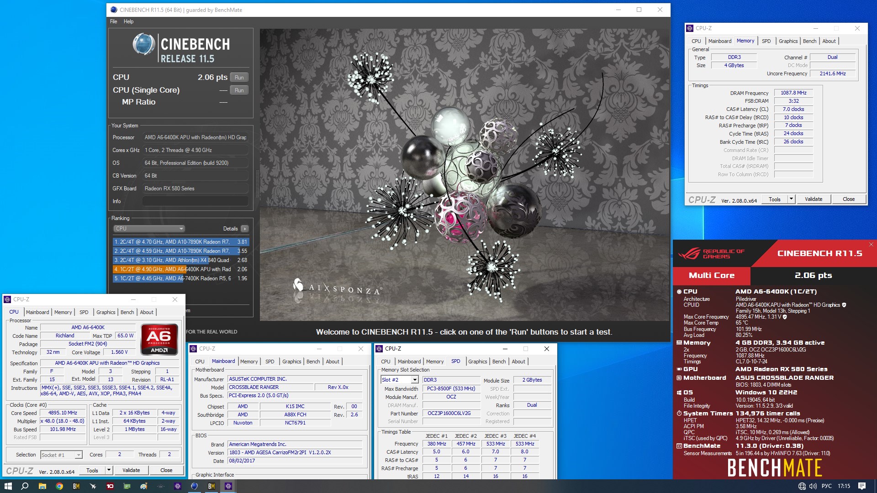
Task: Select ranking row 'AMD Athlon X4 840 Quad'
Action: [181, 260]
